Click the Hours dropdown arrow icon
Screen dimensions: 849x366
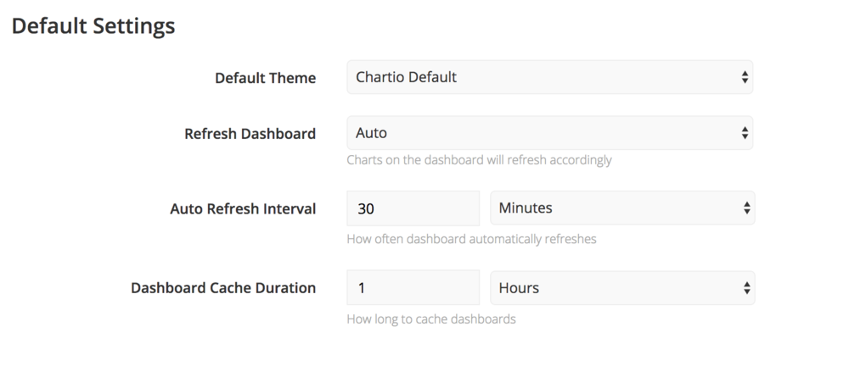[746, 288]
